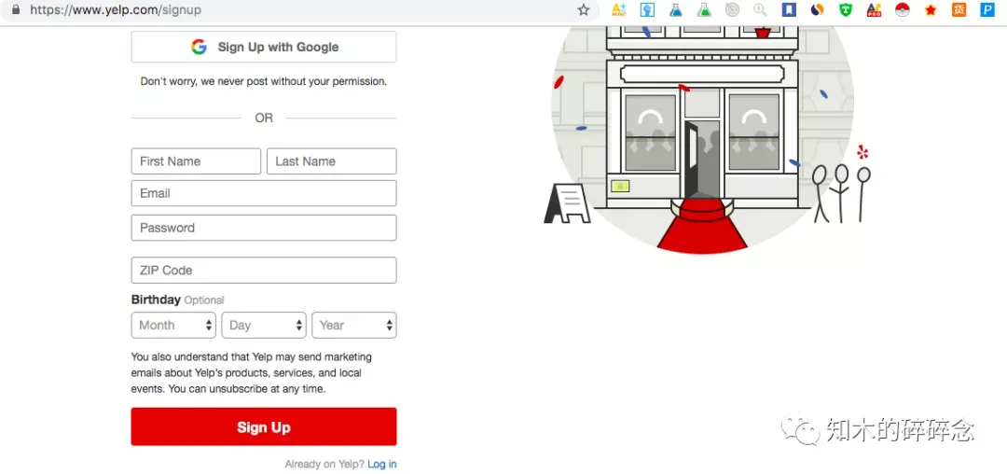Click the yelp.com/signup URL in address bar
This screenshot has width=1007, height=474.
click(116, 9)
